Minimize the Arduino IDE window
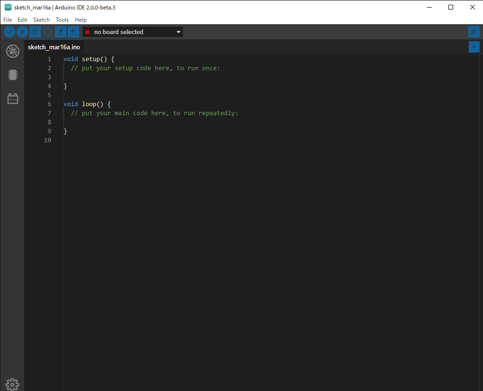483x391 pixels. pos(429,7)
